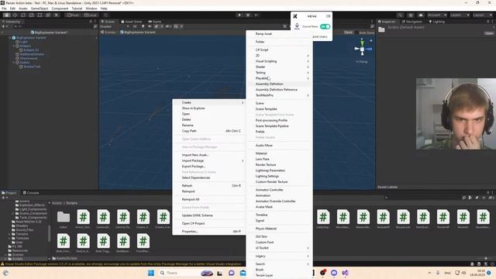Select the Hand tool in Unity toolbar
The image size is (496, 279).
click(6, 15)
